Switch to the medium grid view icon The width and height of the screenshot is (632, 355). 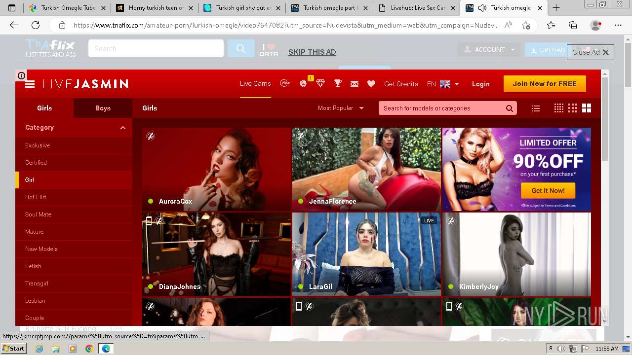(573, 108)
